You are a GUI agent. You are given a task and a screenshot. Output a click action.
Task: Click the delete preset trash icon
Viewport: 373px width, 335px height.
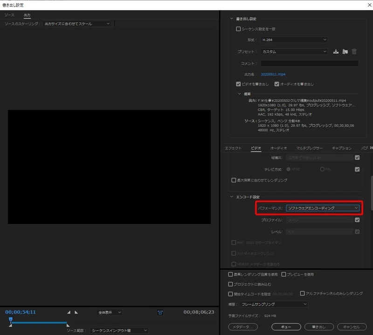click(x=354, y=51)
